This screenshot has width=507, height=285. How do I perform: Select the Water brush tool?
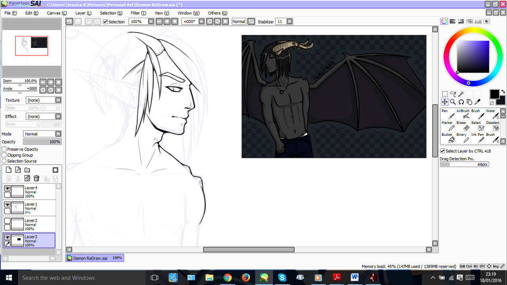[x=492, y=114]
